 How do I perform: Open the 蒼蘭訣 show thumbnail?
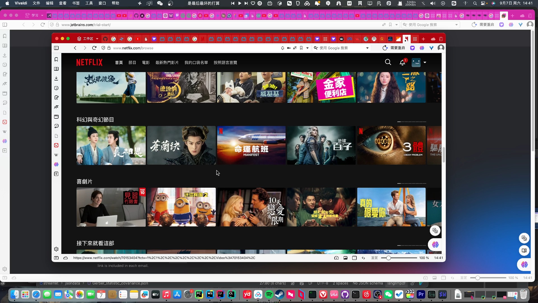pyautogui.click(x=181, y=145)
